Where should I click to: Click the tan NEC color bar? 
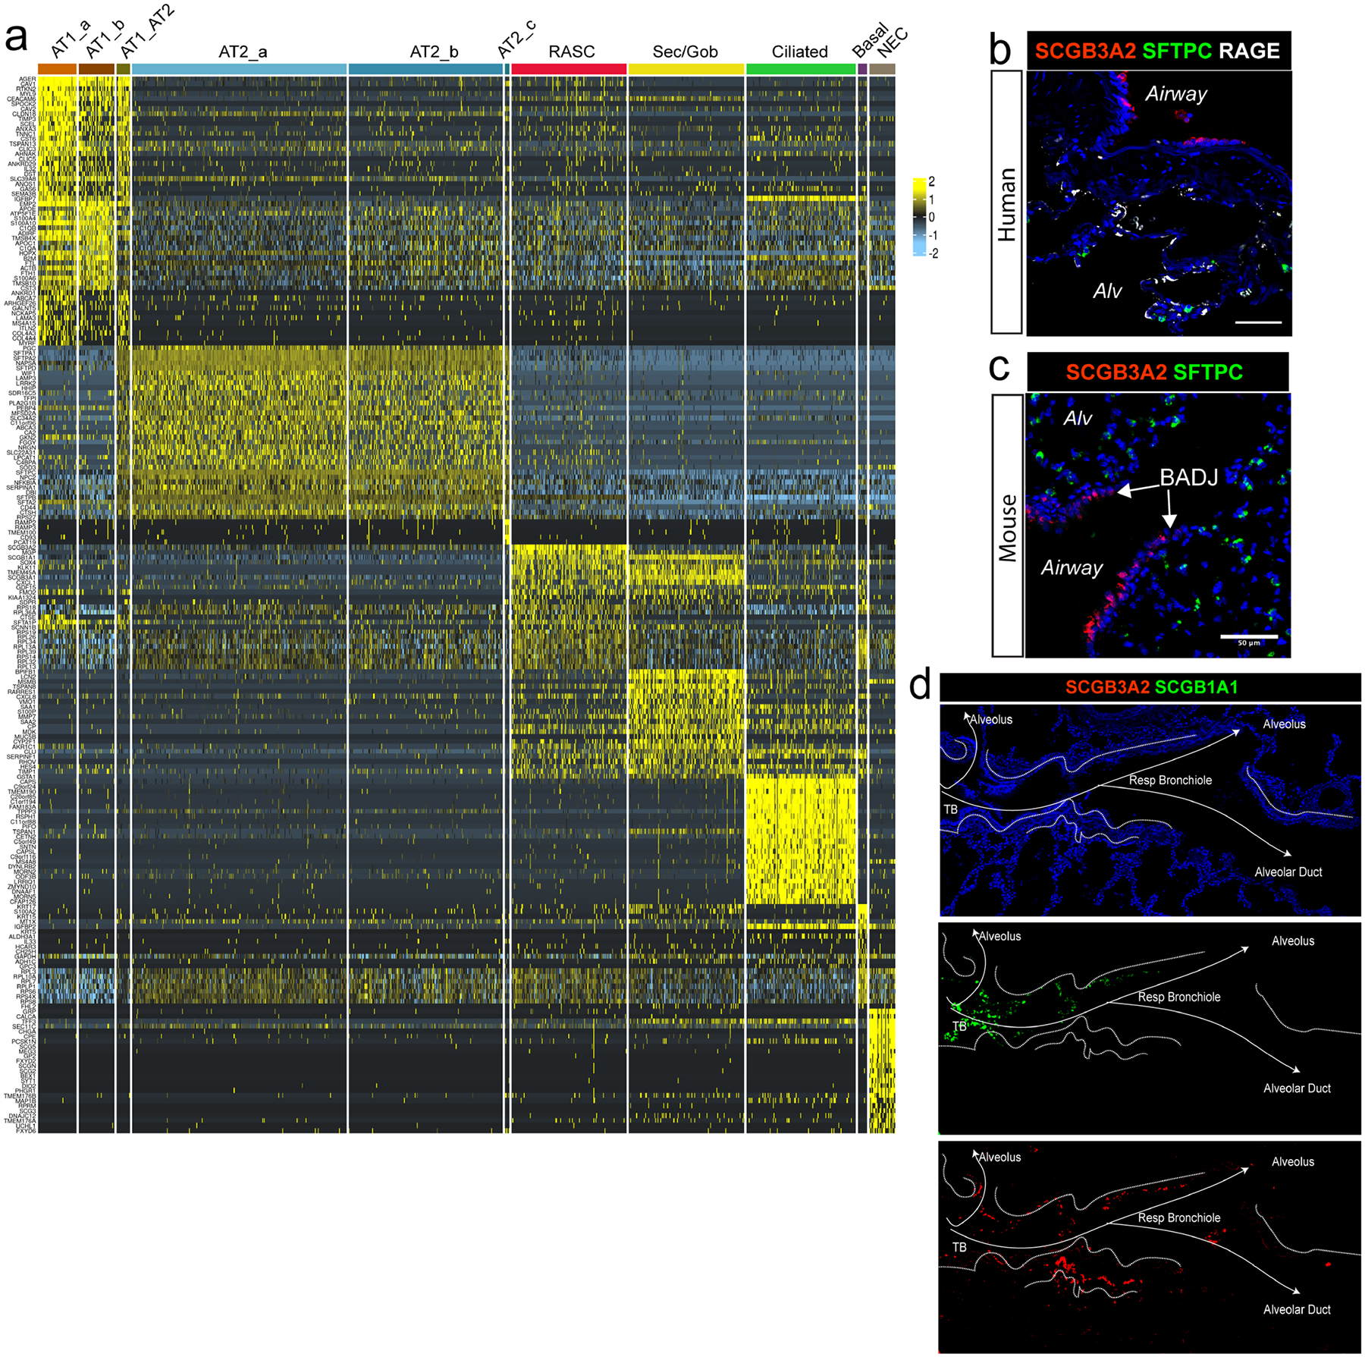pos(882,69)
